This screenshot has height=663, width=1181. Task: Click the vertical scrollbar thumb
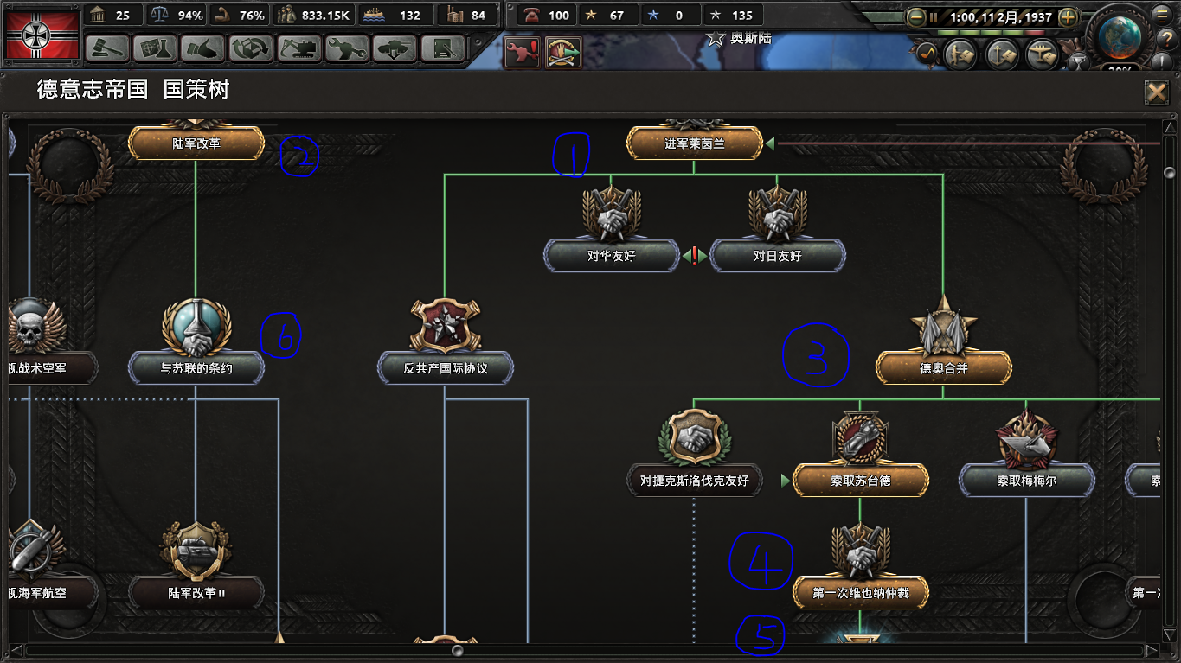(x=1170, y=173)
